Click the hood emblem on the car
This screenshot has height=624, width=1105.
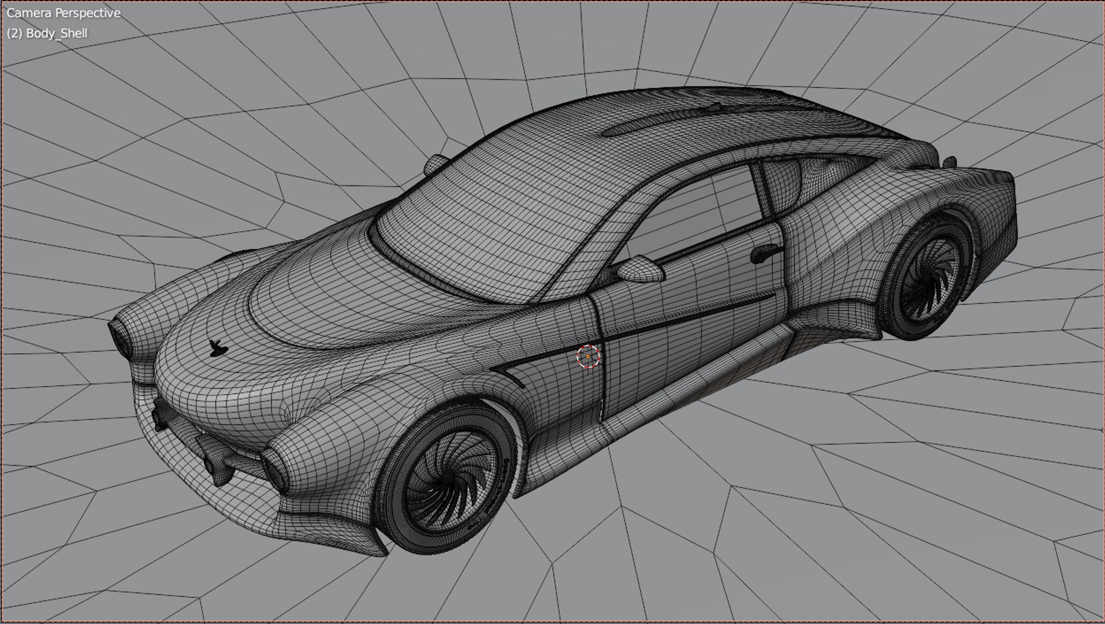pyautogui.click(x=218, y=347)
